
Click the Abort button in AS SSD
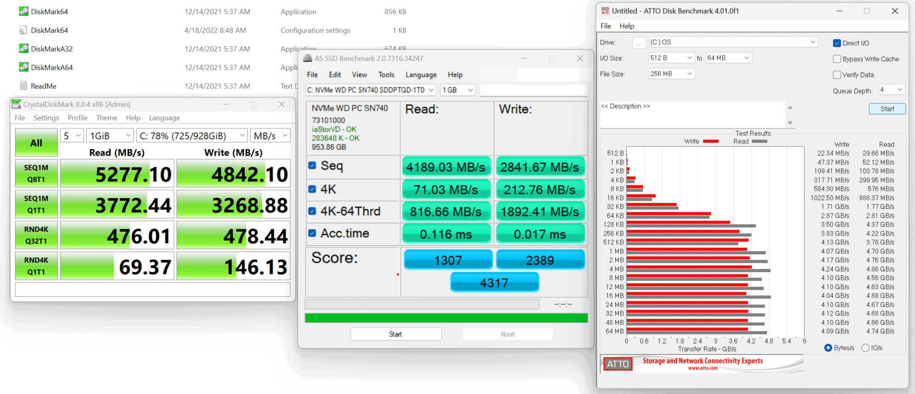(x=508, y=334)
